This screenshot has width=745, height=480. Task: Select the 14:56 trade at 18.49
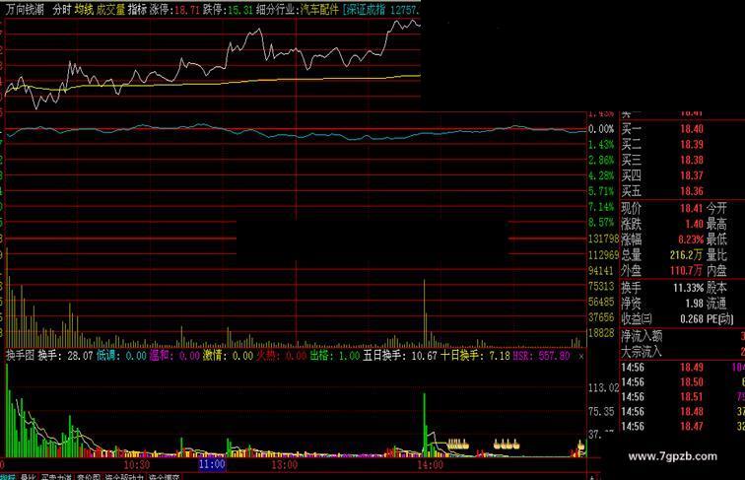coord(682,368)
